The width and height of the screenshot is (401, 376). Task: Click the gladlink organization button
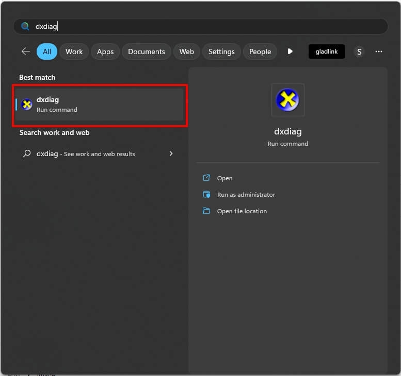click(x=326, y=52)
